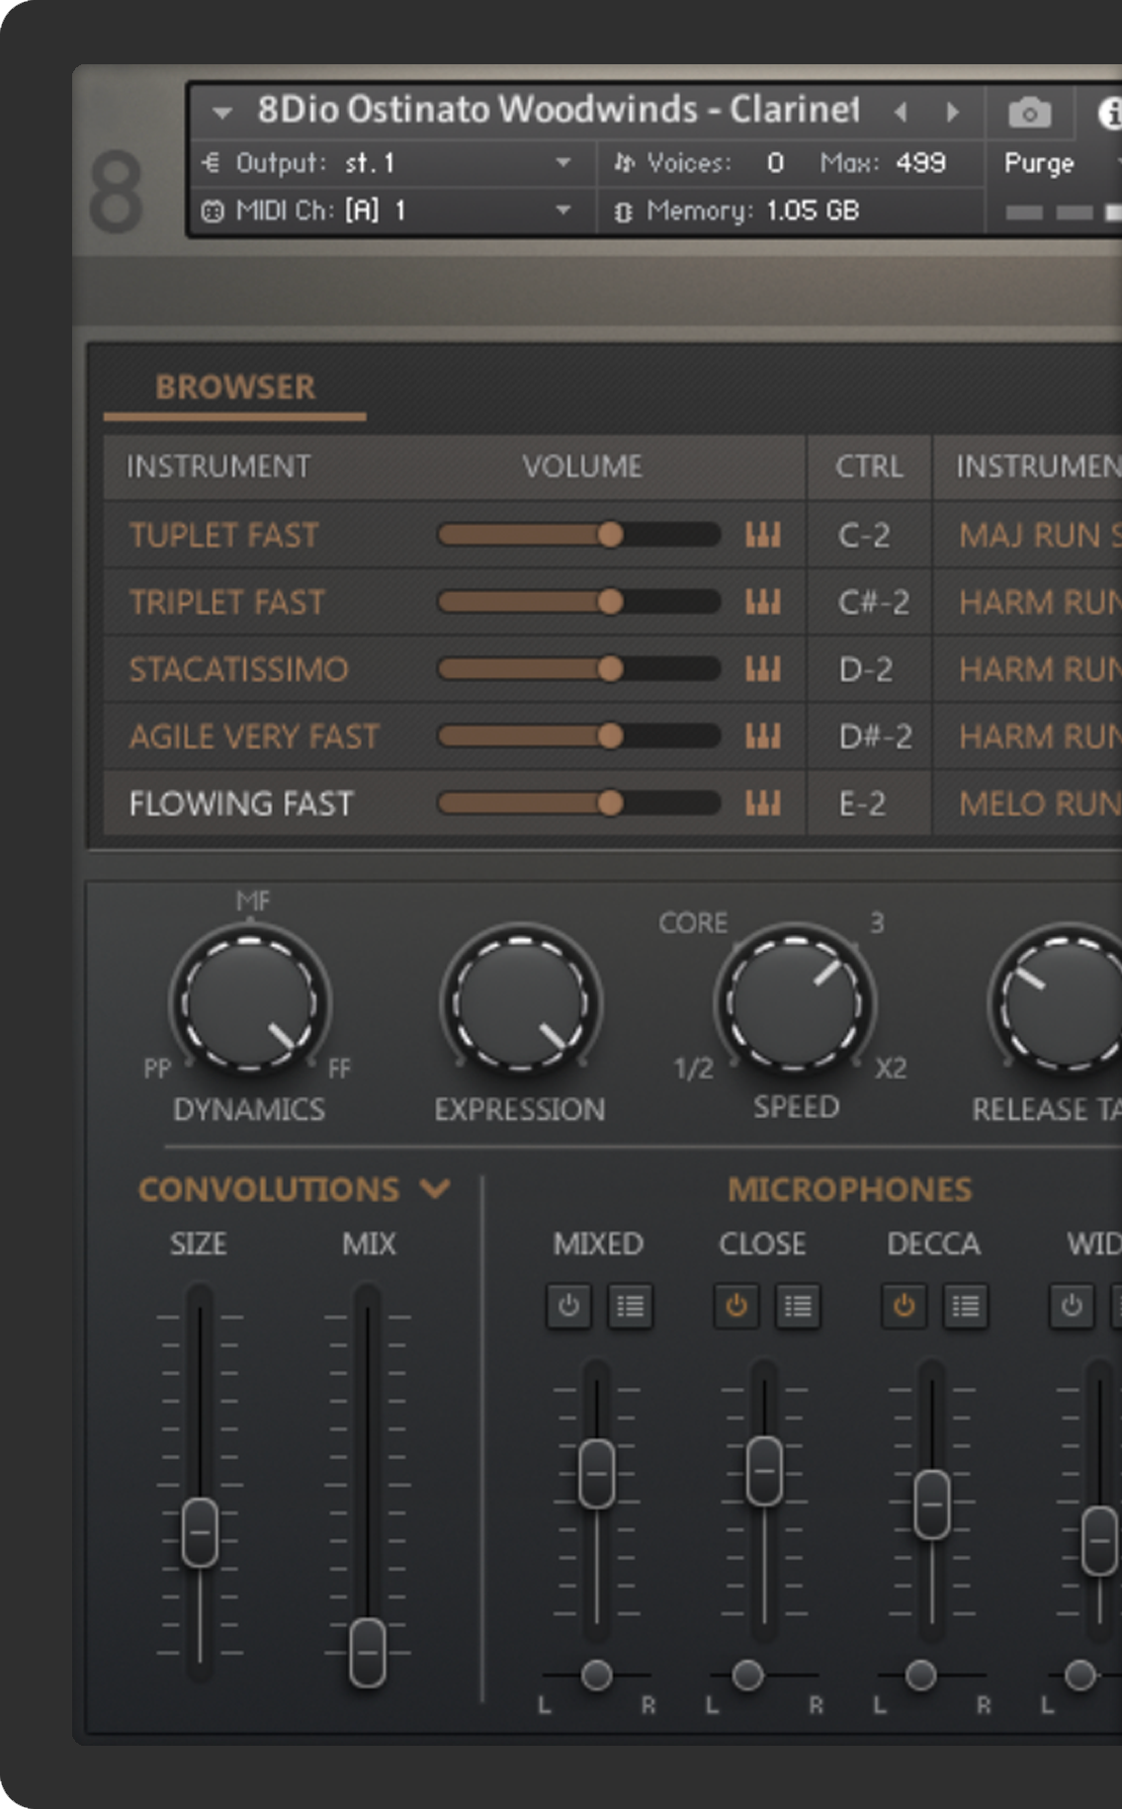The width and height of the screenshot is (1122, 1809).
Task: Switch to the BROWSER tab
Action: pyautogui.click(x=235, y=388)
